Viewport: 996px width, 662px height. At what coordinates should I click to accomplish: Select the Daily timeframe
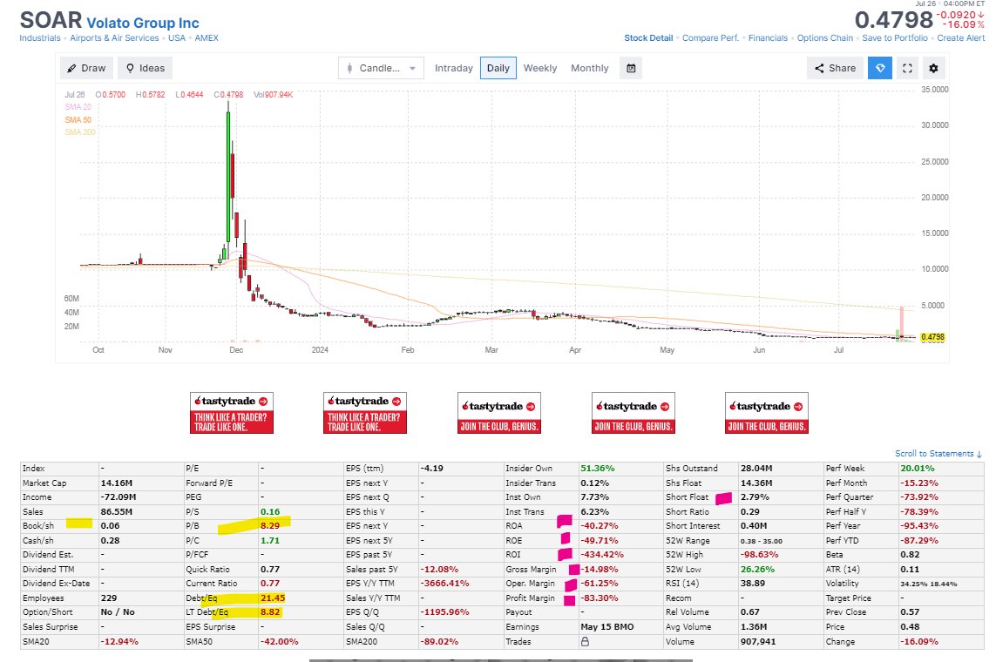pos(498,68)
